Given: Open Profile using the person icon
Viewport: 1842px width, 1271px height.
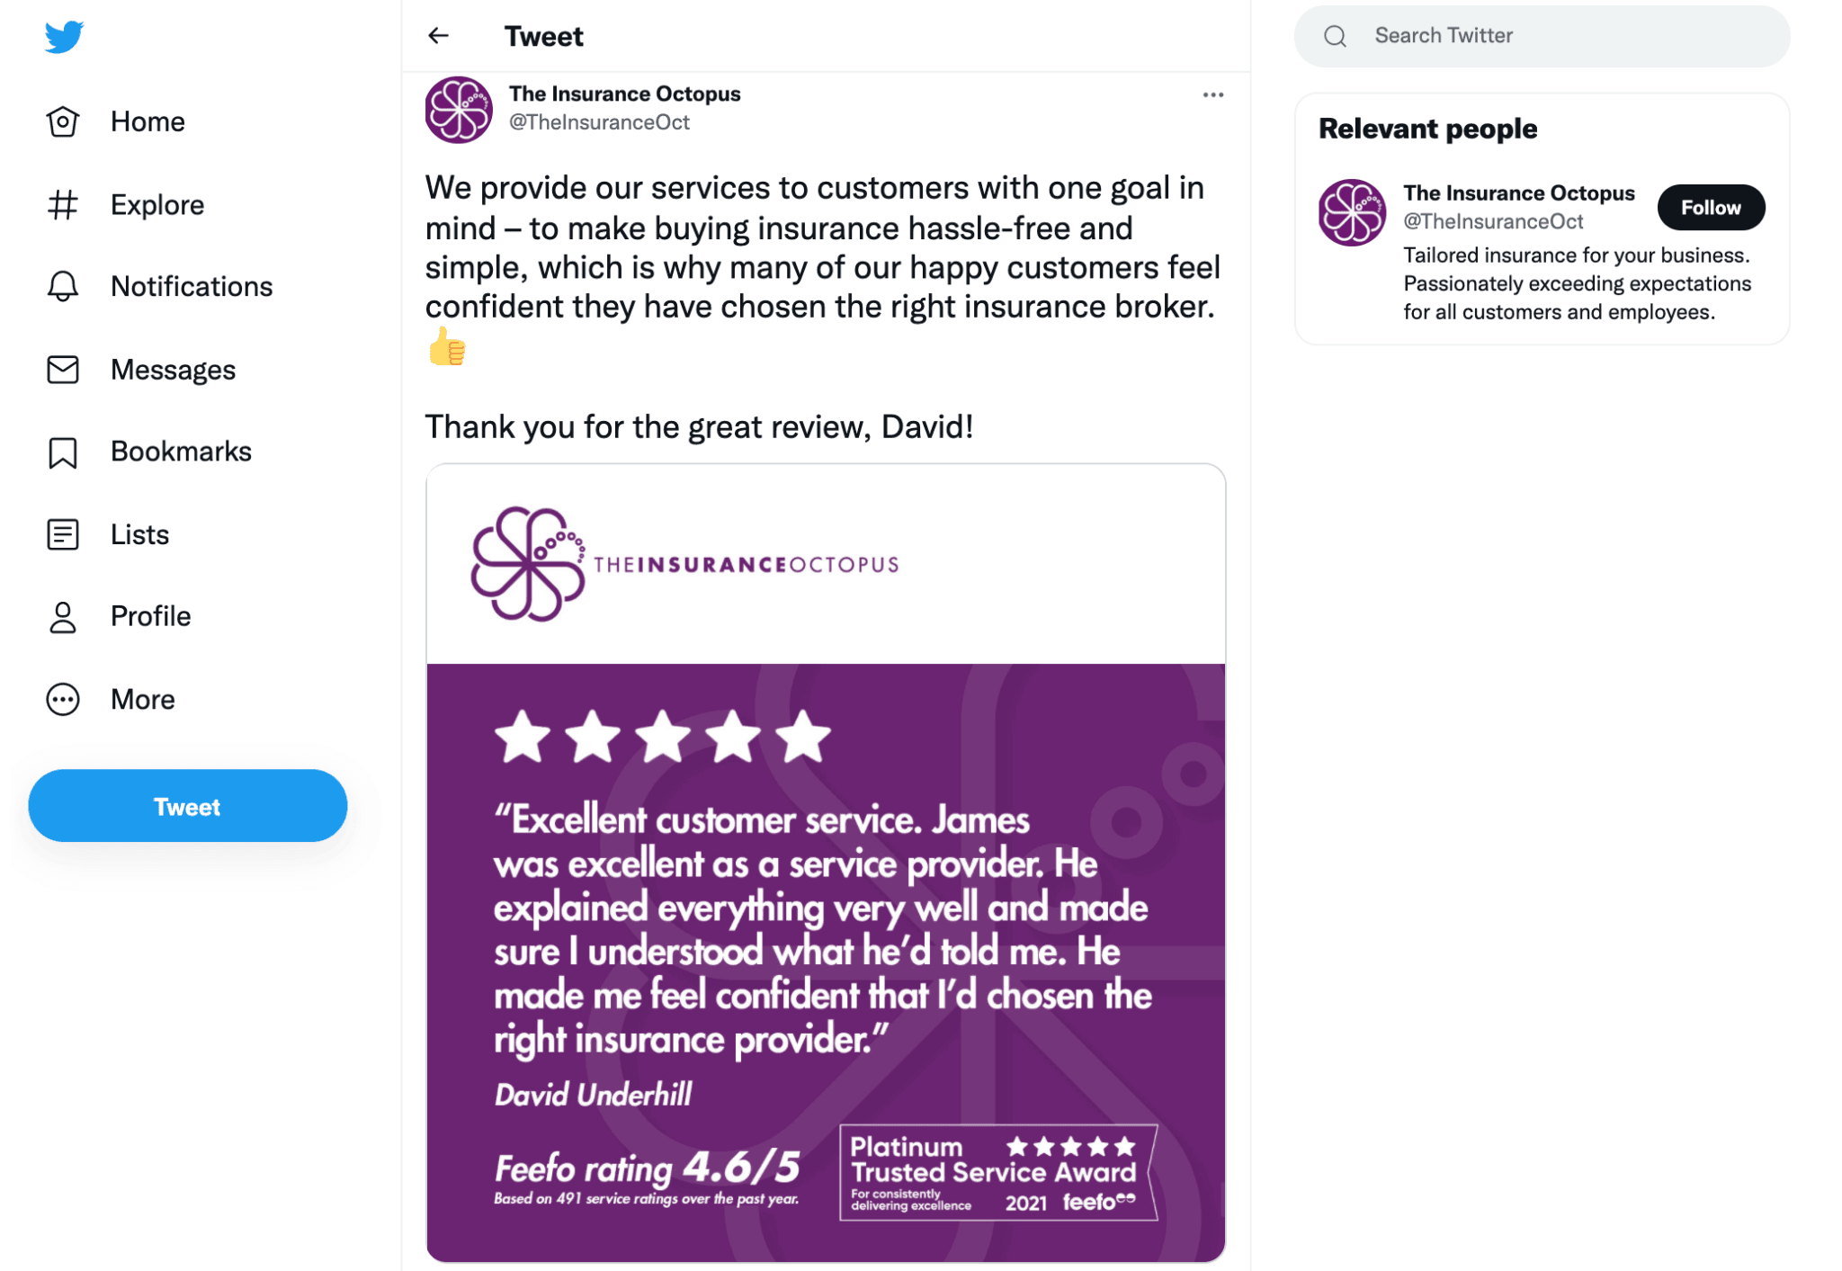Looking at the screenshot, I should pos(62,616).
